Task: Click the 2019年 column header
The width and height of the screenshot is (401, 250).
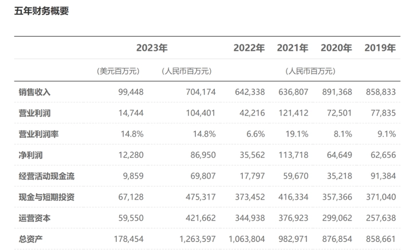Action: (380, 48)
